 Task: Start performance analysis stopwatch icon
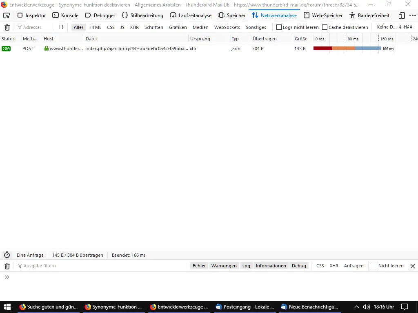(x=7, y=255)
